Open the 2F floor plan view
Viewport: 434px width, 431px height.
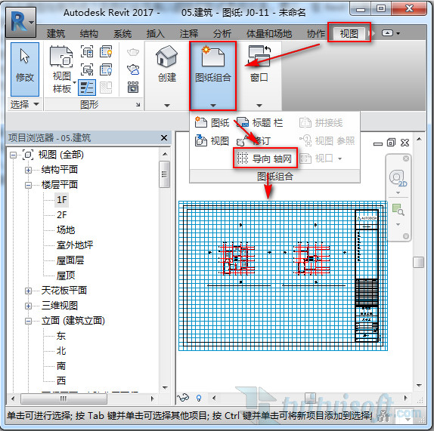pyautogui.click(x=62, y=214)
